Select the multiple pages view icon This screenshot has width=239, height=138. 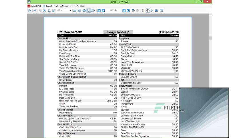point(92,11)
